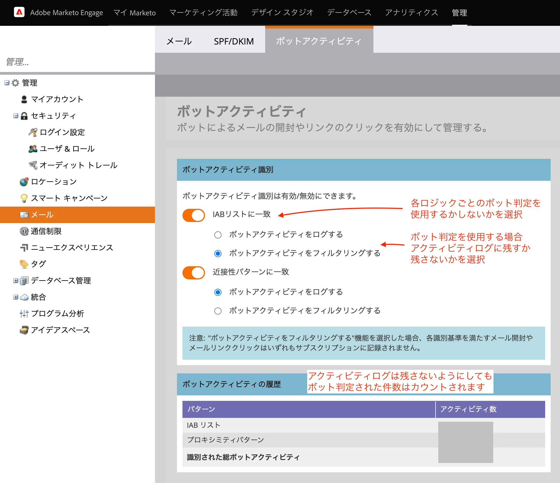
Task: Click the Audit Trail camera icon
Action: click(x=33, y=165)
